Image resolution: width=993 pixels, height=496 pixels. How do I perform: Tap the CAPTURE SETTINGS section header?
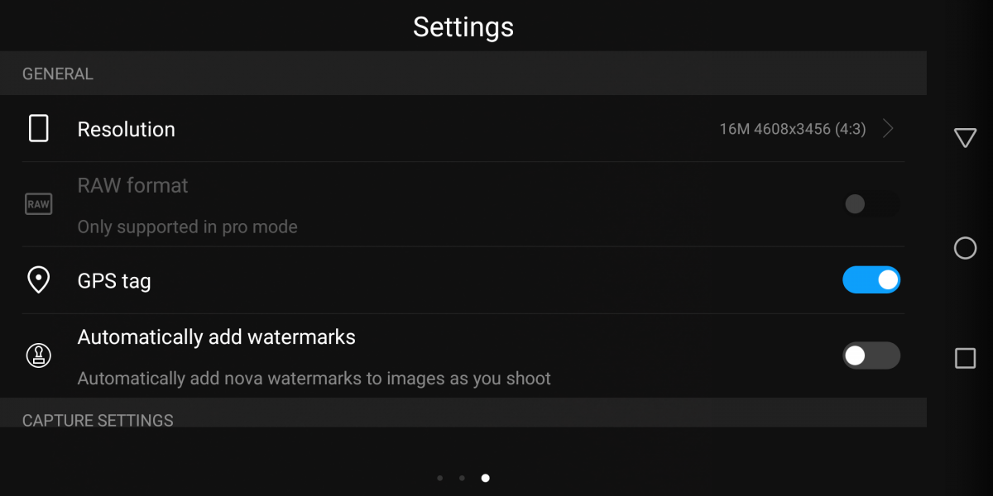click(98, 420)
